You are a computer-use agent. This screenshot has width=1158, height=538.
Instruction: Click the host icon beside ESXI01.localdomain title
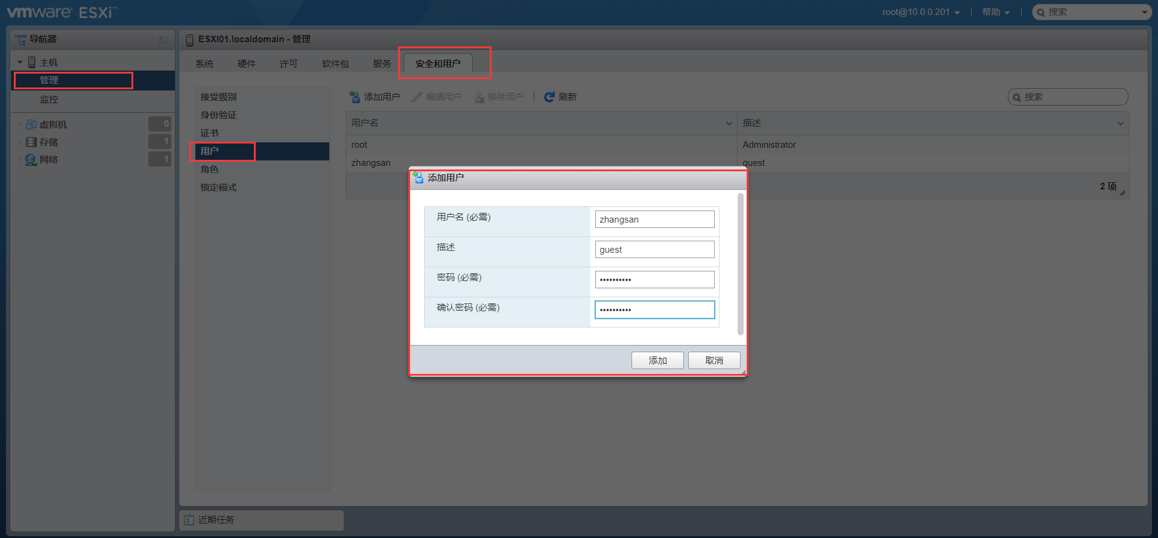(x=189, y=40)
